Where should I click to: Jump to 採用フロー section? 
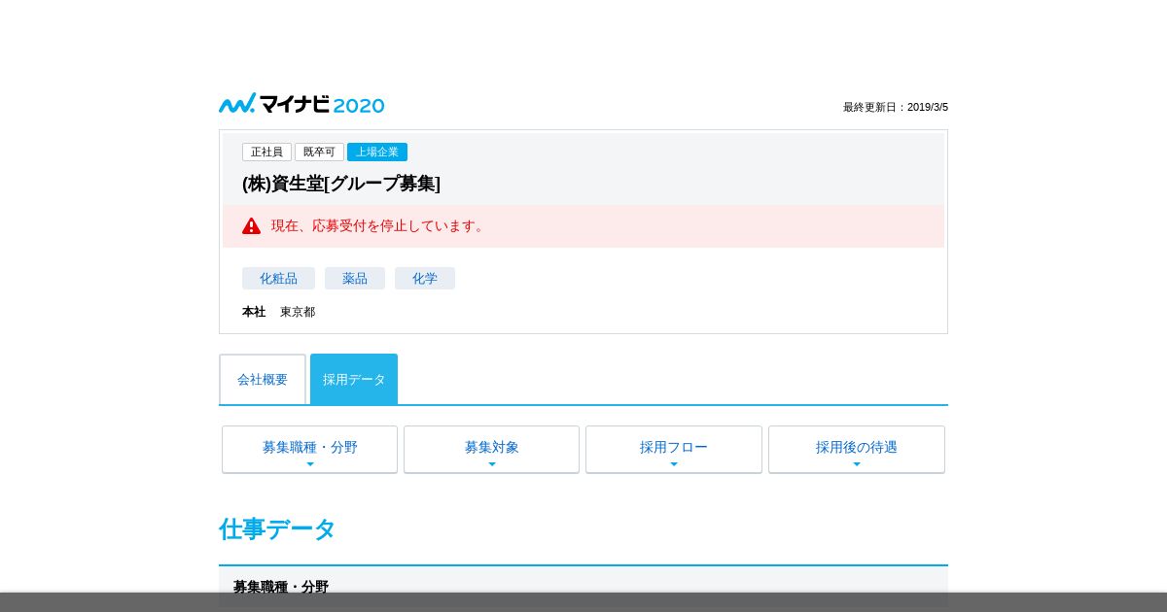tap(674, 449)
